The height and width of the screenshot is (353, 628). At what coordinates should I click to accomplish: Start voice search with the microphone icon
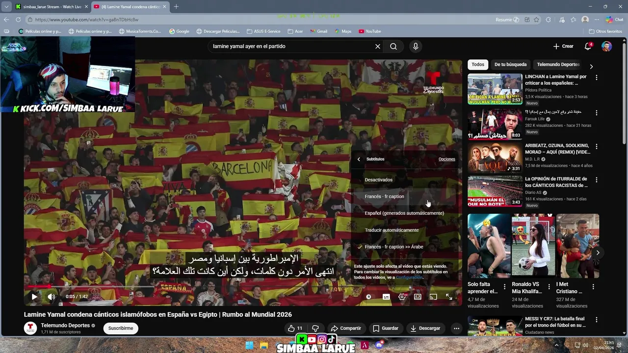[x=416, y=47]
